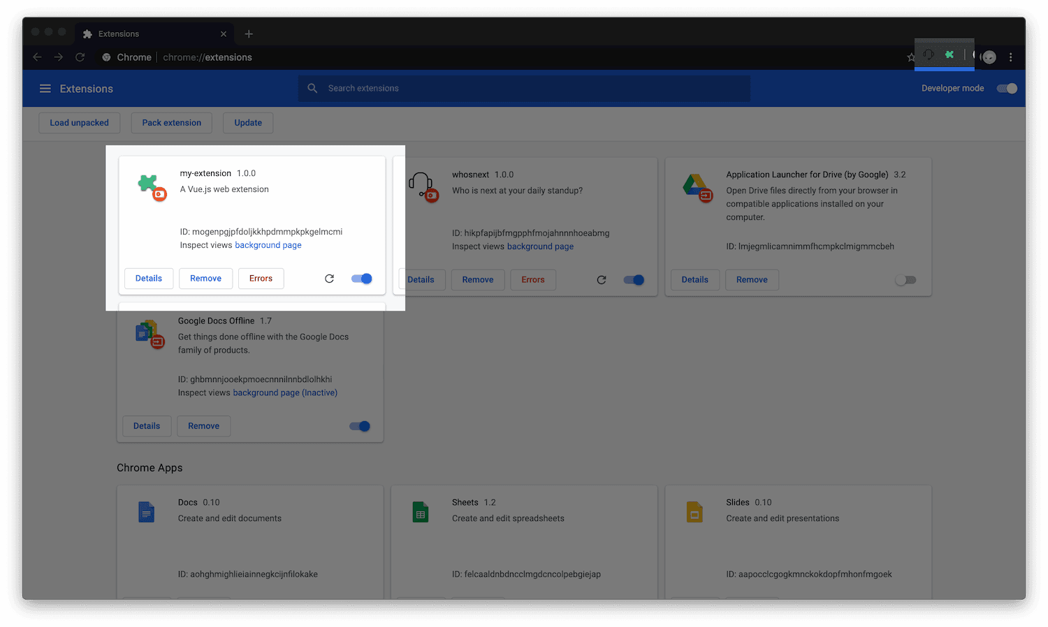Go back with the browser back arrow
Image resolution: width=1048 pixels, height=627 pixels.
[37, 57]
